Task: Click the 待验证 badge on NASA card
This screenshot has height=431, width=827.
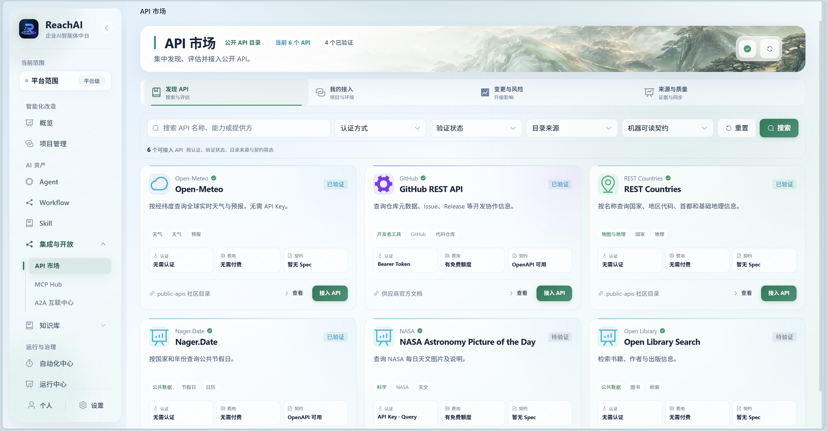Action: 560,337
